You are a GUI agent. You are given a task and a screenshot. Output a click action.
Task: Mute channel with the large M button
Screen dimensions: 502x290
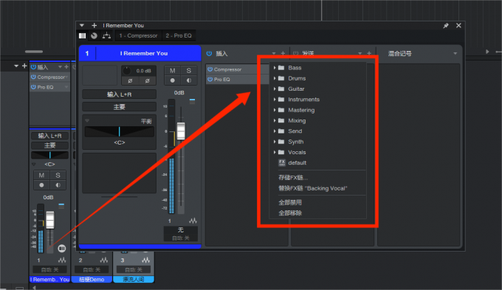(x=173, y=71)
